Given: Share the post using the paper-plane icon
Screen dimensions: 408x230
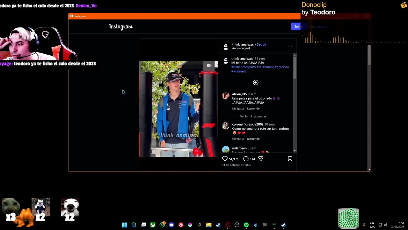Looking at the screenshot, I should pyautogui.click(x=261, y=159).
